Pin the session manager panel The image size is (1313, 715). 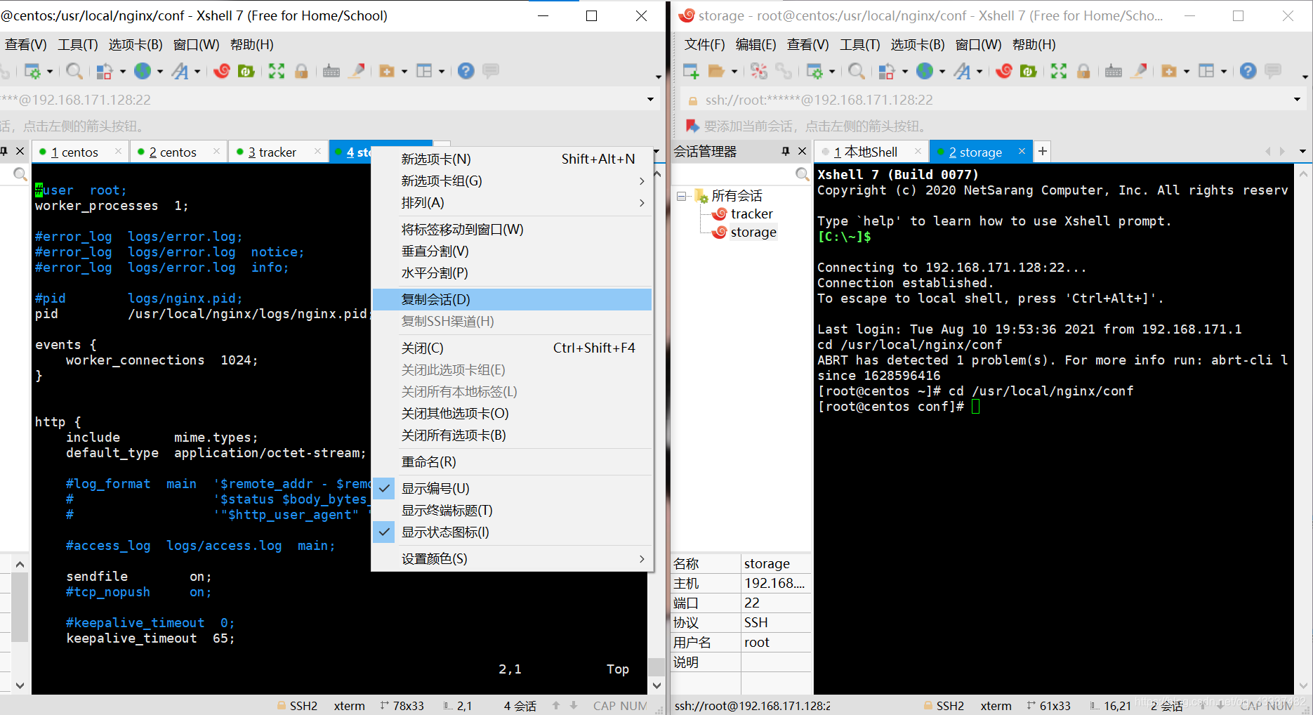click(786, 152)
